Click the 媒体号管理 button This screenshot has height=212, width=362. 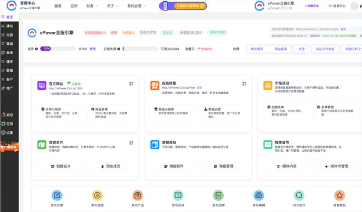pos(336,166)
